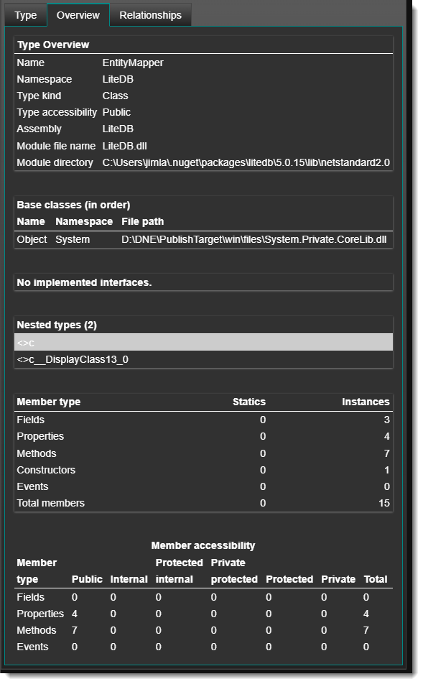Click the System.Private.CoreLib.dll file path
The width and height of the screenshot is (423, 684).
click(x=254, y=239)
